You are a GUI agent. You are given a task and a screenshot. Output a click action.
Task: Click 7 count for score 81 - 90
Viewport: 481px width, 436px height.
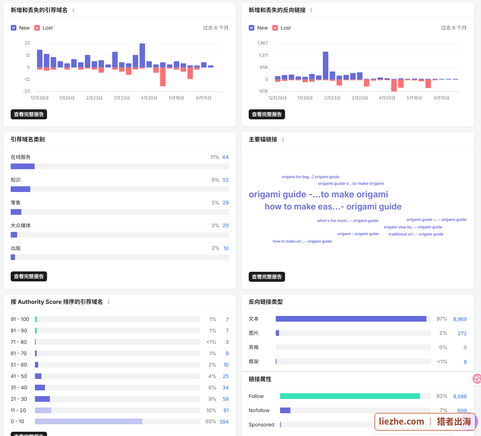(227, 331)
